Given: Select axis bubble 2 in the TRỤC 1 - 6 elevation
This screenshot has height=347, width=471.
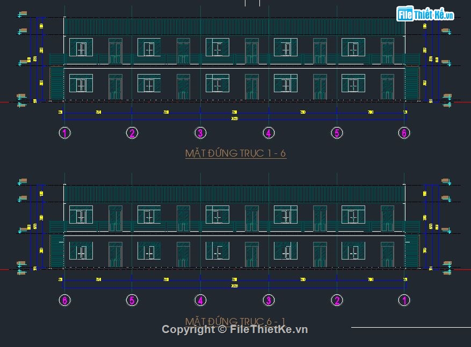Looking at the screenshot, I should (132, 133).
